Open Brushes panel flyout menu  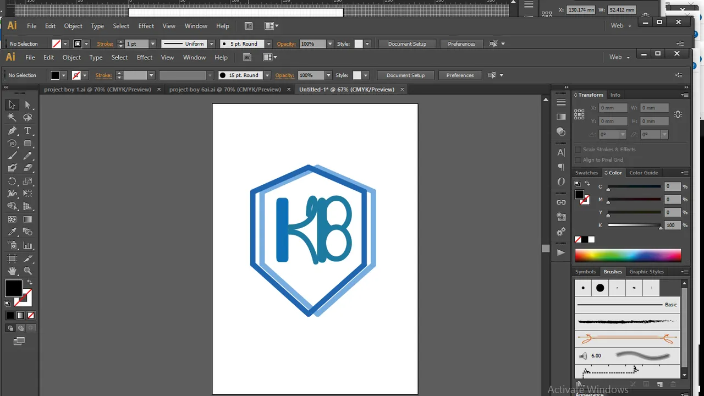pos(684,272)
